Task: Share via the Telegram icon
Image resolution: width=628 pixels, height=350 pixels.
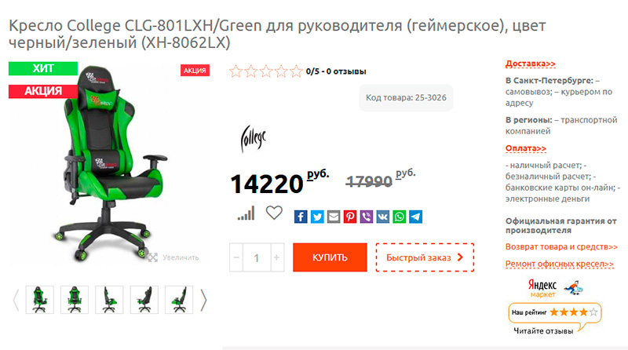Action: (416, 217)
